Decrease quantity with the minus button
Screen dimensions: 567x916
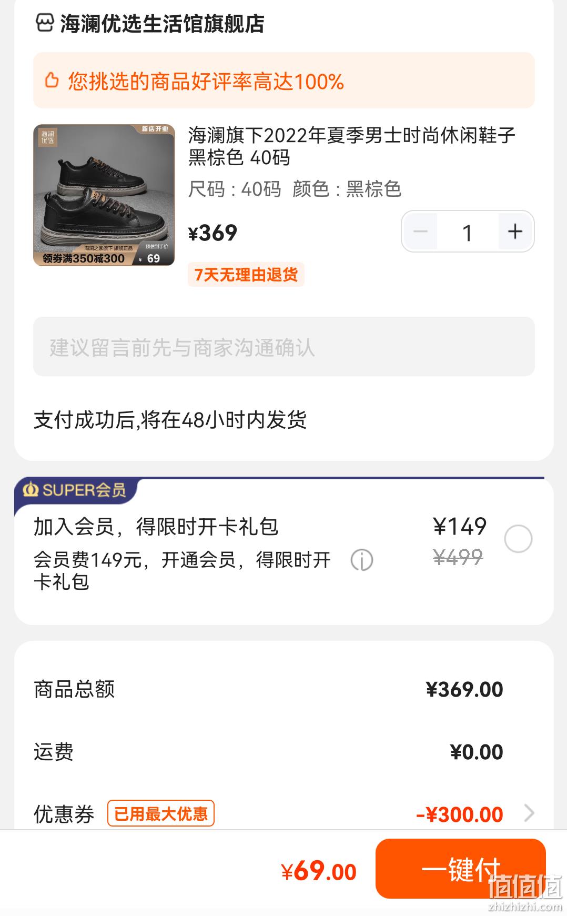click(x=420, y=231)
